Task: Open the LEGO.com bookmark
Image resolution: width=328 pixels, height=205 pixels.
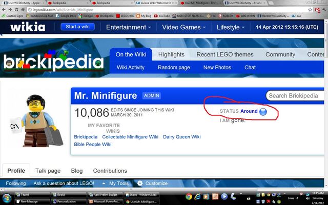Action: click(x=125, y=16)
